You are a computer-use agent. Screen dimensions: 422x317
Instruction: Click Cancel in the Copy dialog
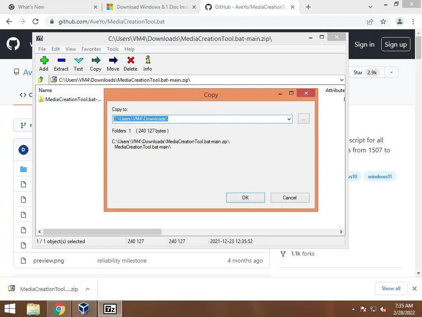(x=290, y=198)
